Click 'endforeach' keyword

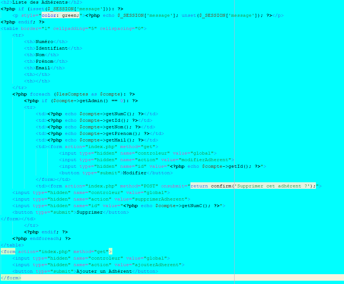(x=45, y=238)
